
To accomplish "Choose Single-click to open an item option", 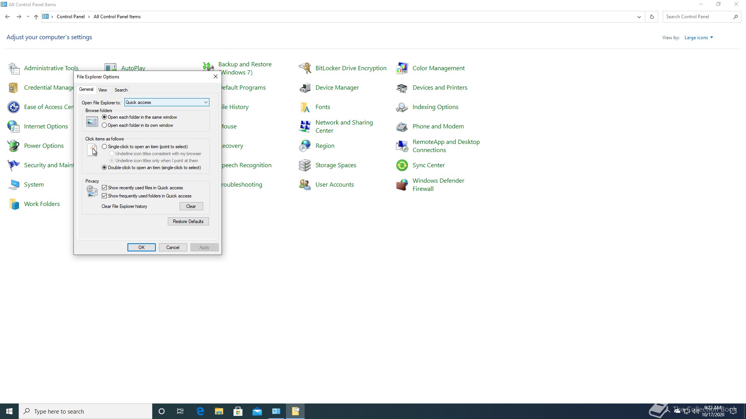I will [105, 147].
